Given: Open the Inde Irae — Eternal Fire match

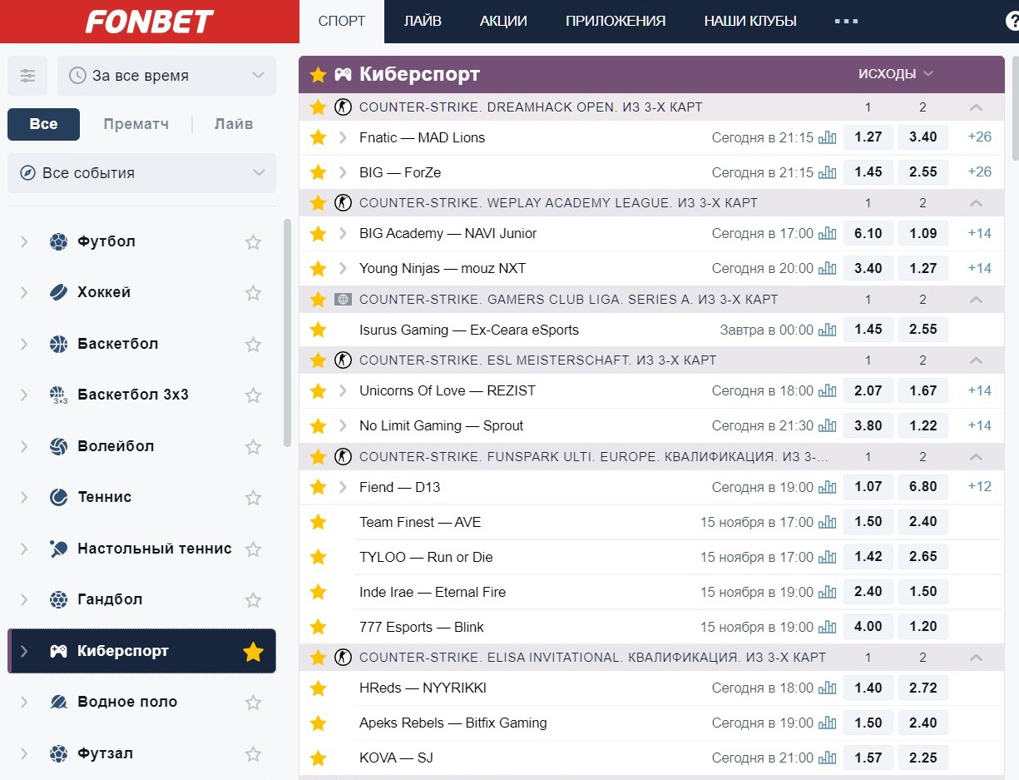Looking at the screenshot, I should pos(433,592).
